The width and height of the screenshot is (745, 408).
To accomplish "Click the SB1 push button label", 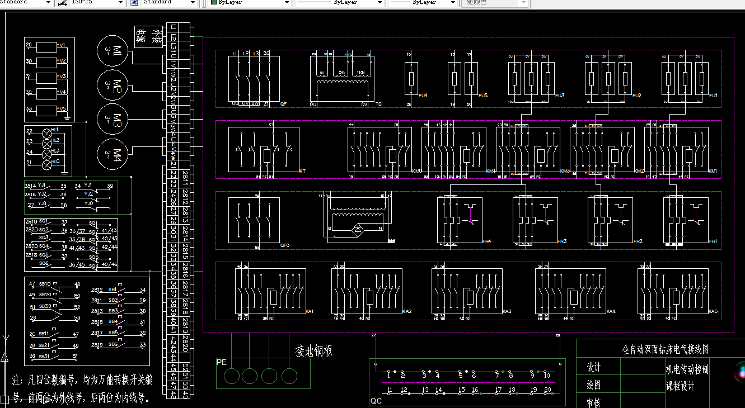I will click(x=113, y=290).
